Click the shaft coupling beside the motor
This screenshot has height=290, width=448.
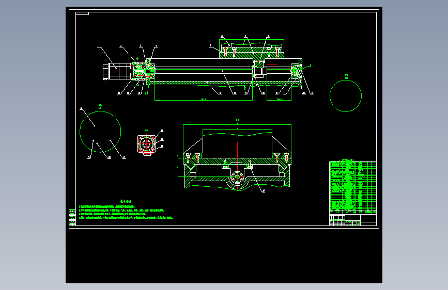[x=138, y=70]
